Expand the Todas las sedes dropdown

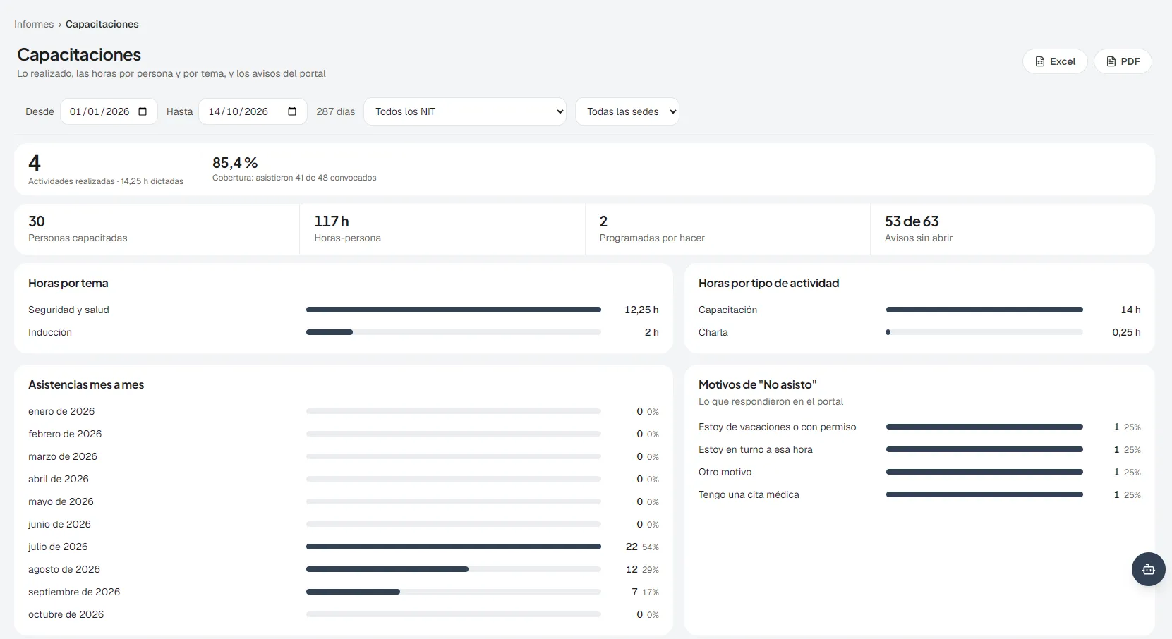(x=627, y=111)
